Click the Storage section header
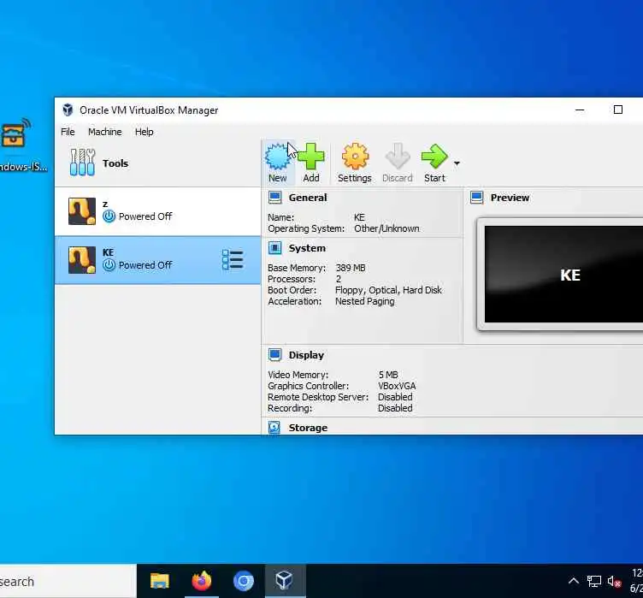This screenshot has height=598, width=643. (x=308, y=428)
